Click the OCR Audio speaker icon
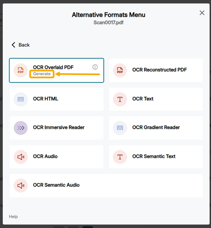Viewport: 211px width, 228px height. pyautogui.click(x=21, y=157)
